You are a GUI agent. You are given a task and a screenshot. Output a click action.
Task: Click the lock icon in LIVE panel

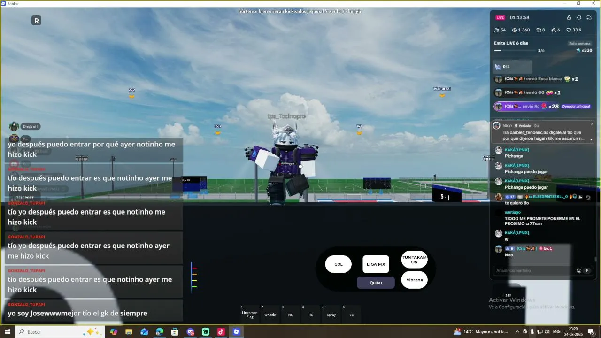pos(569,18)
